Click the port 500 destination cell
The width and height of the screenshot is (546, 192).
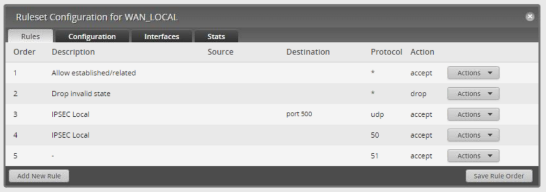(299, 114)
